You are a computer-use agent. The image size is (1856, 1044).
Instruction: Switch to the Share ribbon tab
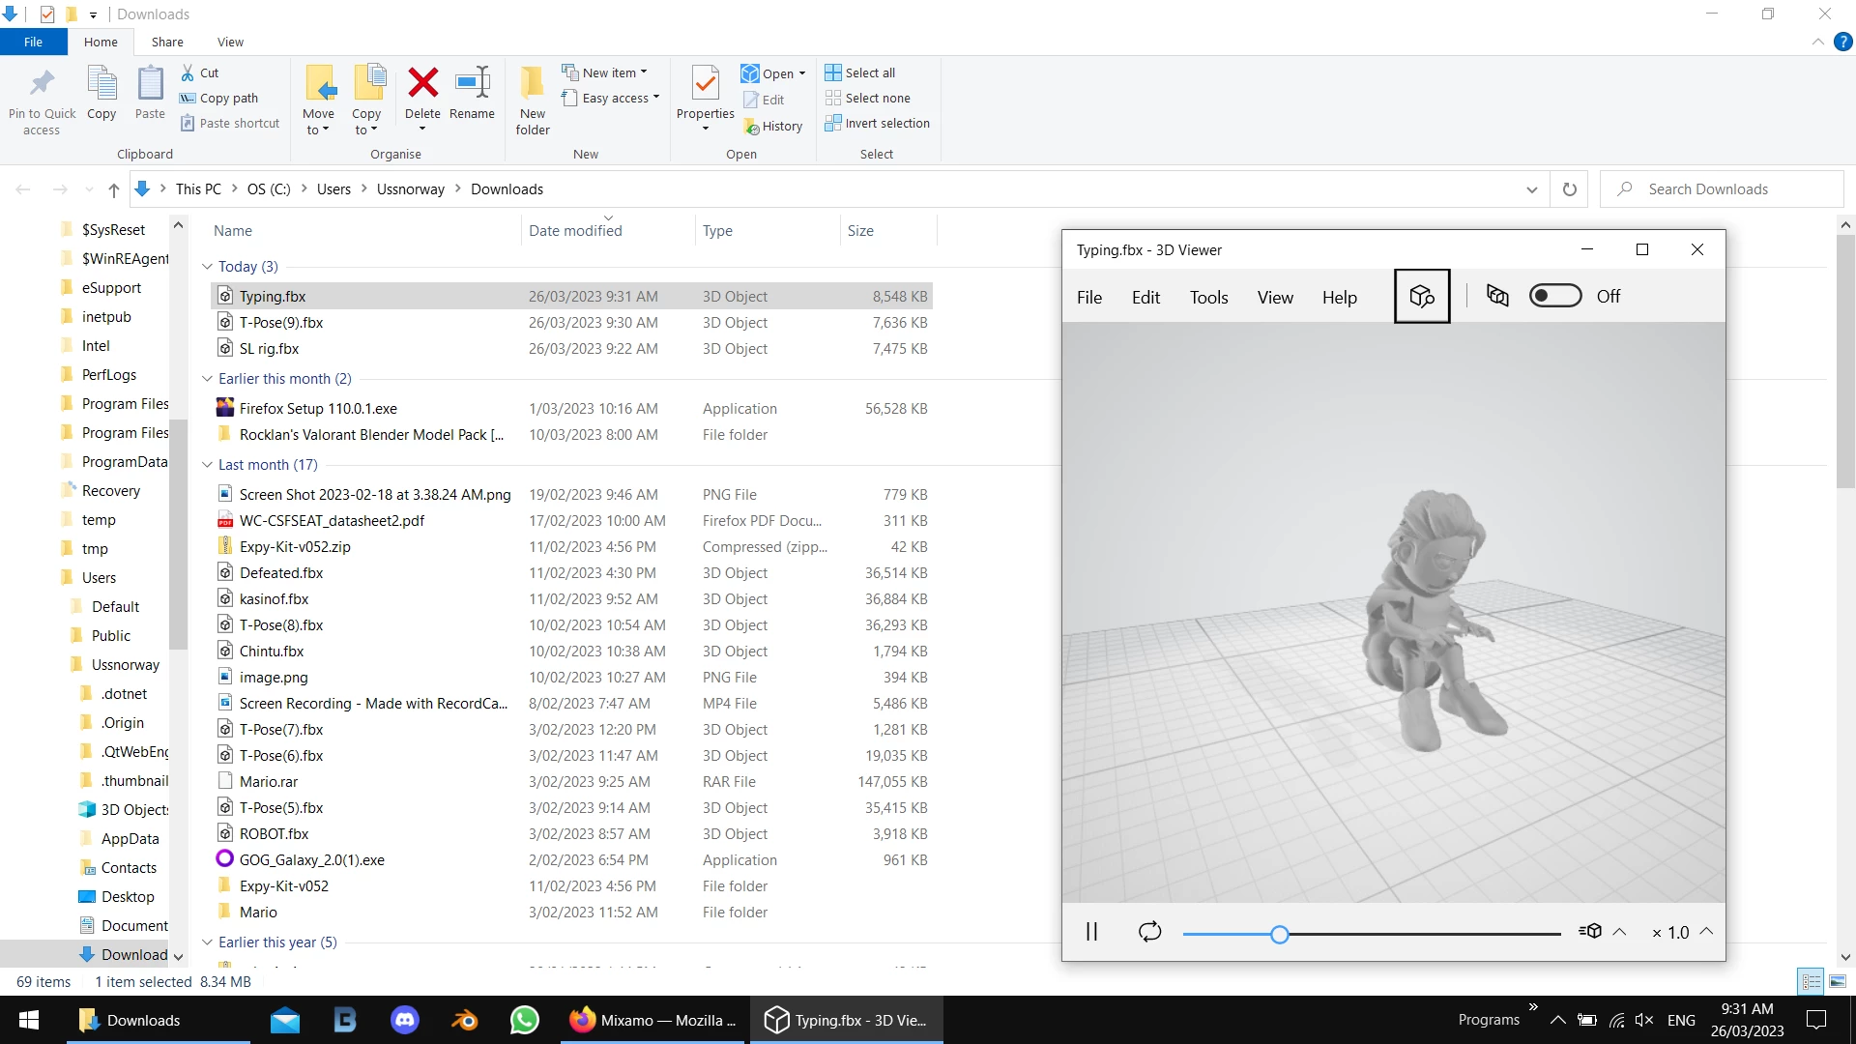pos(167,42)
